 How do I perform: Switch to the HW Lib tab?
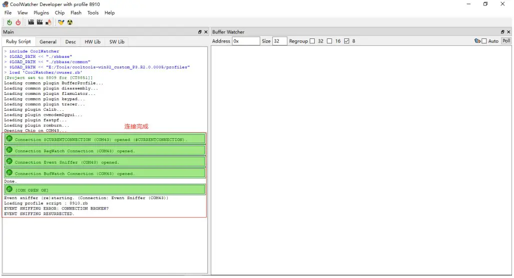[x=92, y=42]
